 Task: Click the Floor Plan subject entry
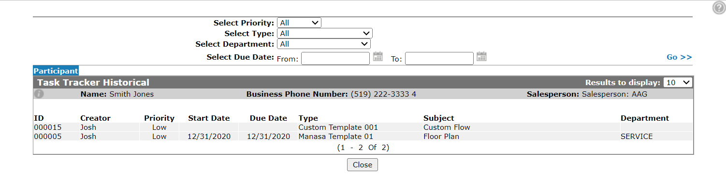[441, 137]
